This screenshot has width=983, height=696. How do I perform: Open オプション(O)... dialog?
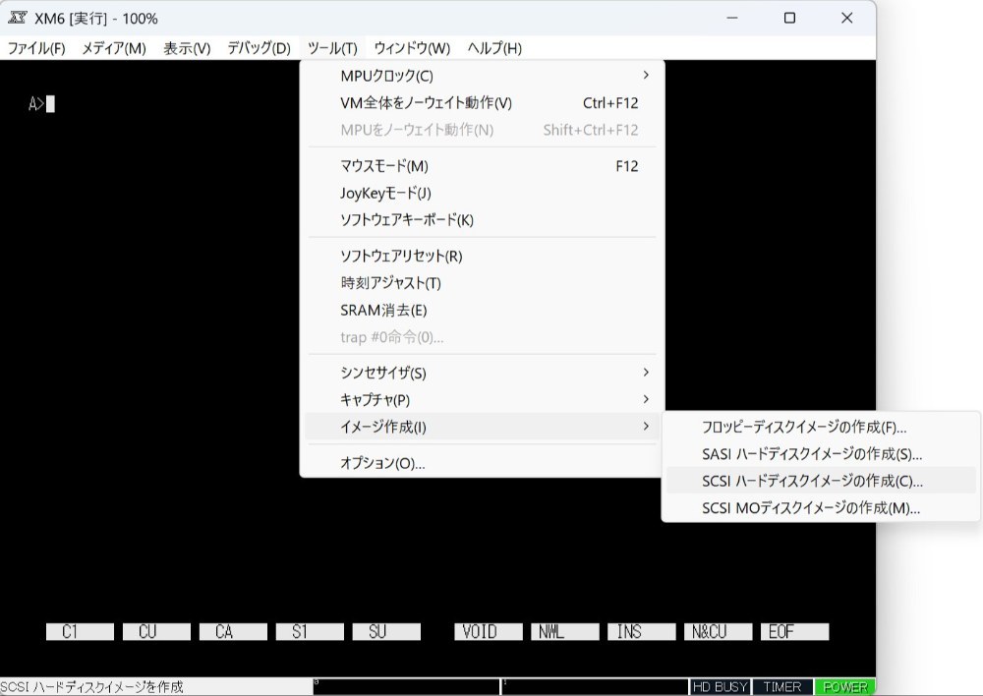click(x=482, y=463)
